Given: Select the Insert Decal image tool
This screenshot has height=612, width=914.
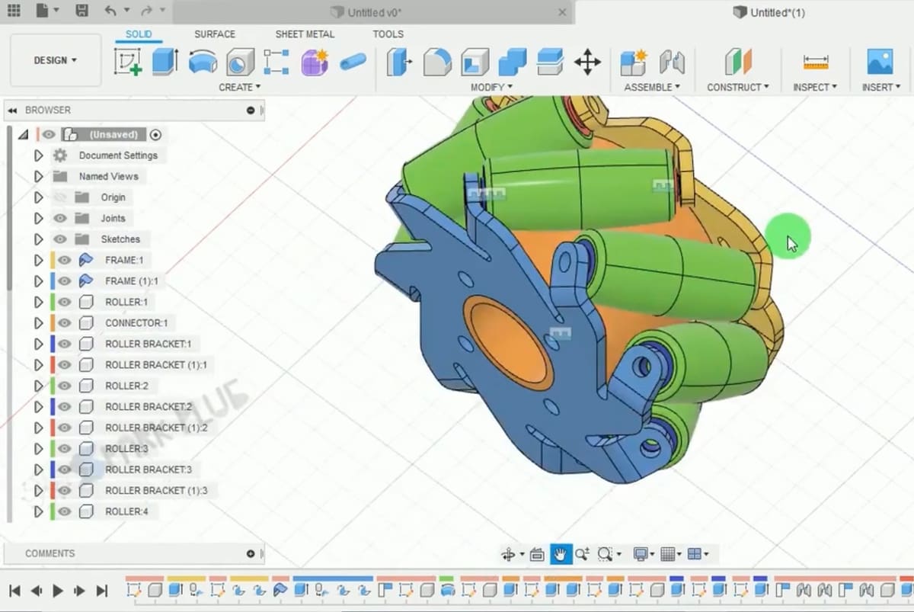Looking at the screenshot, I should 880,62.
